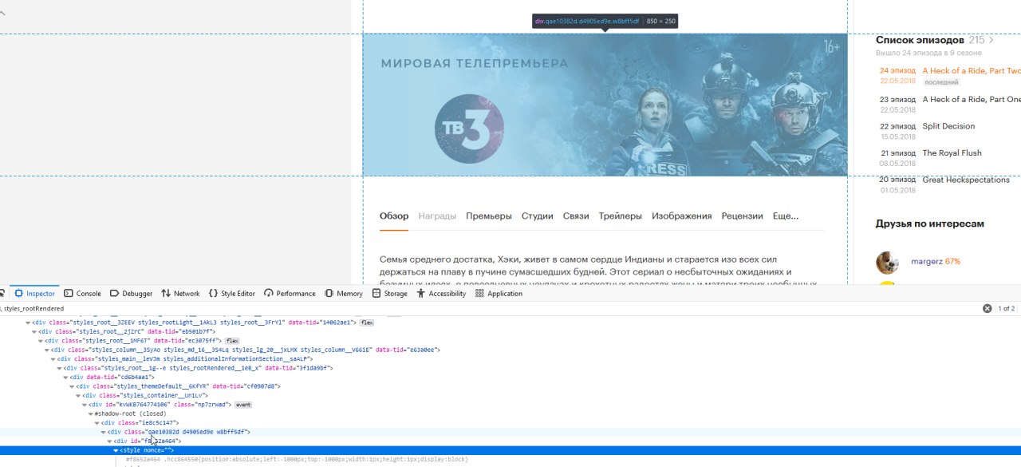Image resolution: width=1021 pixels, height=467 pixels.
Task: Collapse the data-tid cd6b4aa1 div node
Action: (67, 377)
